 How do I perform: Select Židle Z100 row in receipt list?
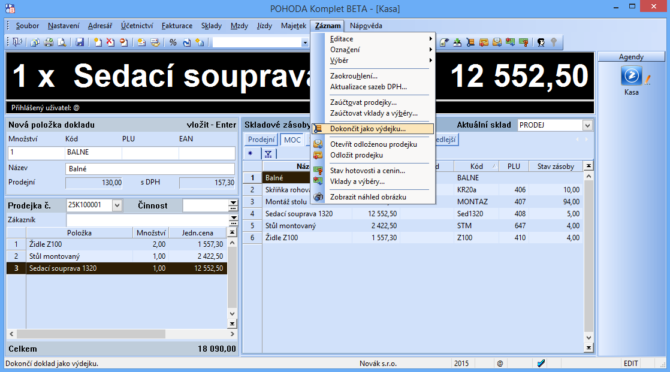[117, 244]
